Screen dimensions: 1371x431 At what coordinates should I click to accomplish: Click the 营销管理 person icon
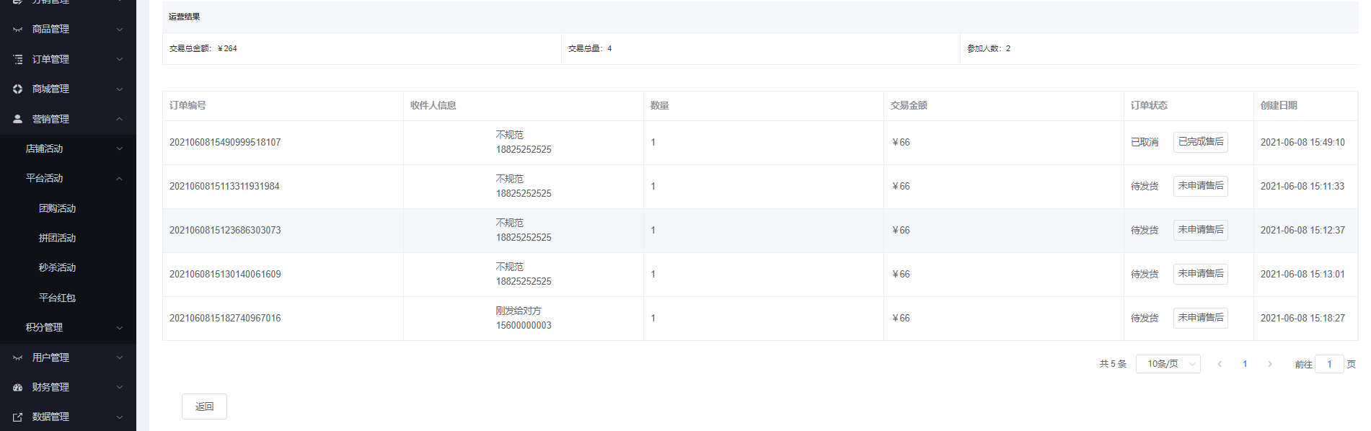(18, 119)
